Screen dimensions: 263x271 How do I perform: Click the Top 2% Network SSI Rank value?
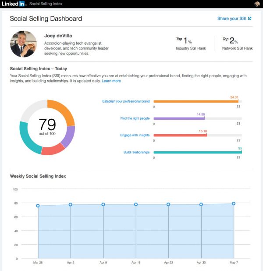230,40
